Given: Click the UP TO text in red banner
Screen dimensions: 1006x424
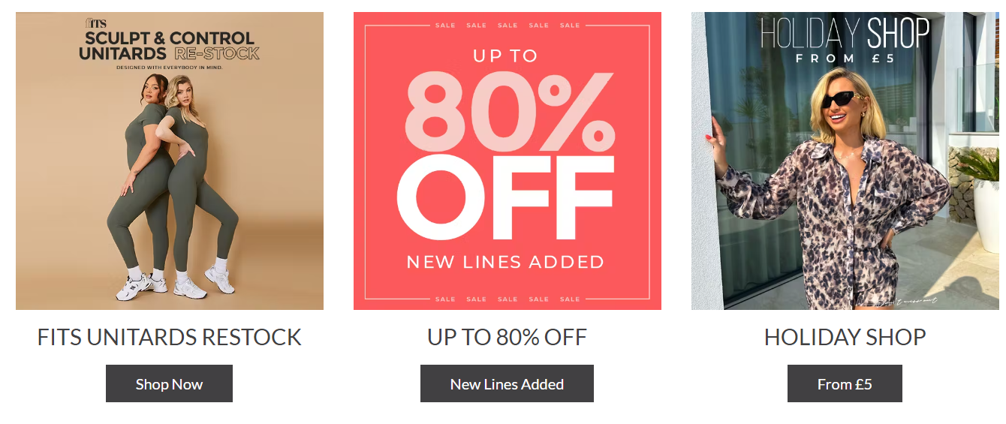Looking at the screenshot, I should [505, 56].
